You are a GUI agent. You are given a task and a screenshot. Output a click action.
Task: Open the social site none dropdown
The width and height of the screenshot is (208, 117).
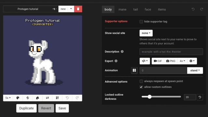[x=146, y=33]
